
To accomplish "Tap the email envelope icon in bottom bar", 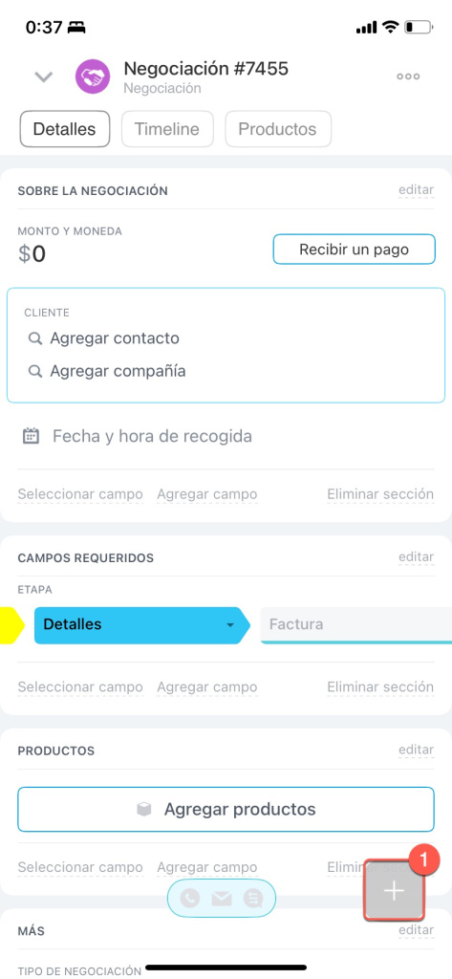I will point(222,899).
